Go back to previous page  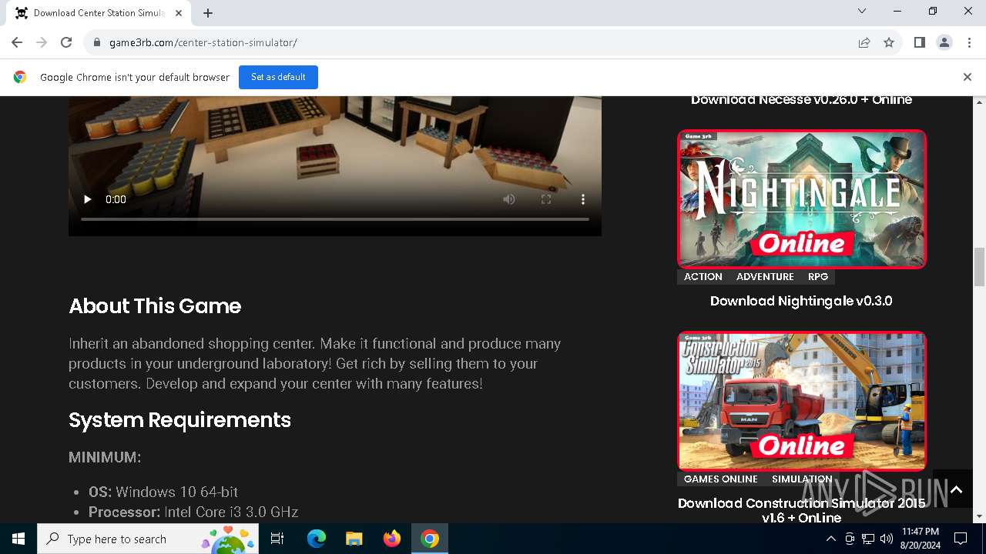pos(17,42)
